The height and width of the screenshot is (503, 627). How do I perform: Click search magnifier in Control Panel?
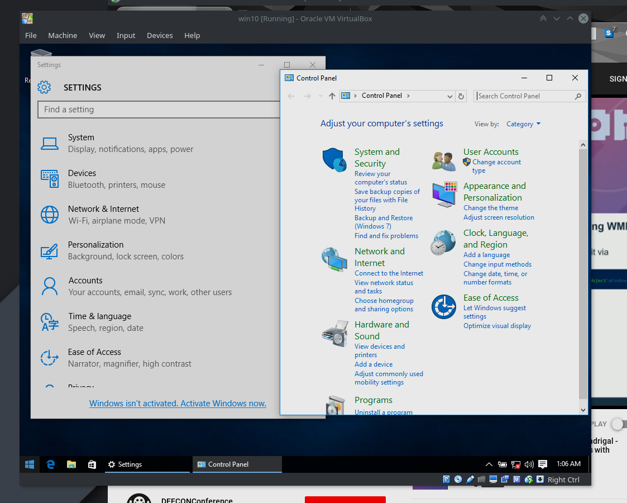tap(578, 96)
